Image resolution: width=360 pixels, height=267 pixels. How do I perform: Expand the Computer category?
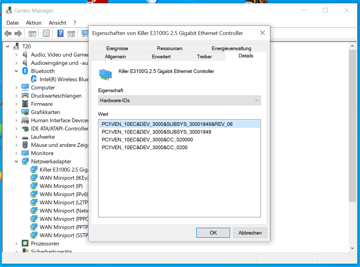(x=16, y=88)
